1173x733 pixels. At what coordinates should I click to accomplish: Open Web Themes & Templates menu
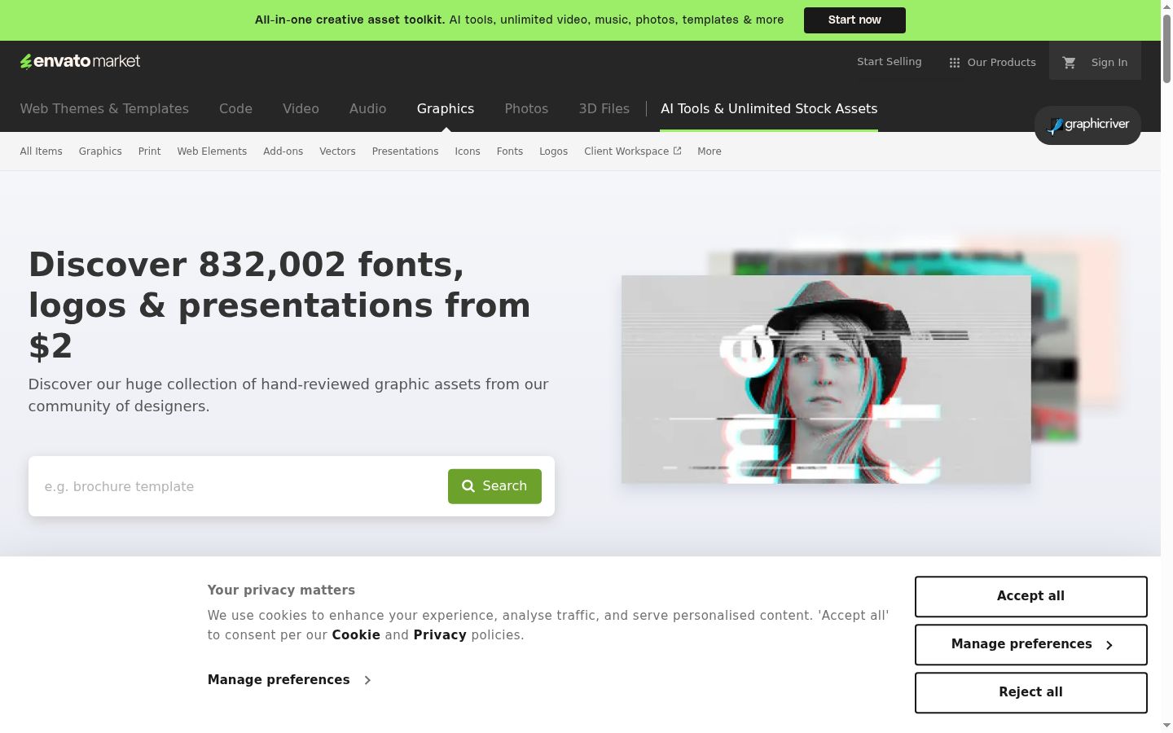point(104,108)
